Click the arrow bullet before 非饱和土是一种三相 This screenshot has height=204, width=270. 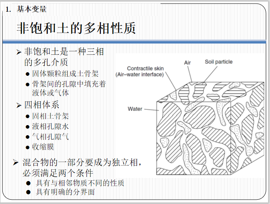pyautogui.click(x=19, y=52)
